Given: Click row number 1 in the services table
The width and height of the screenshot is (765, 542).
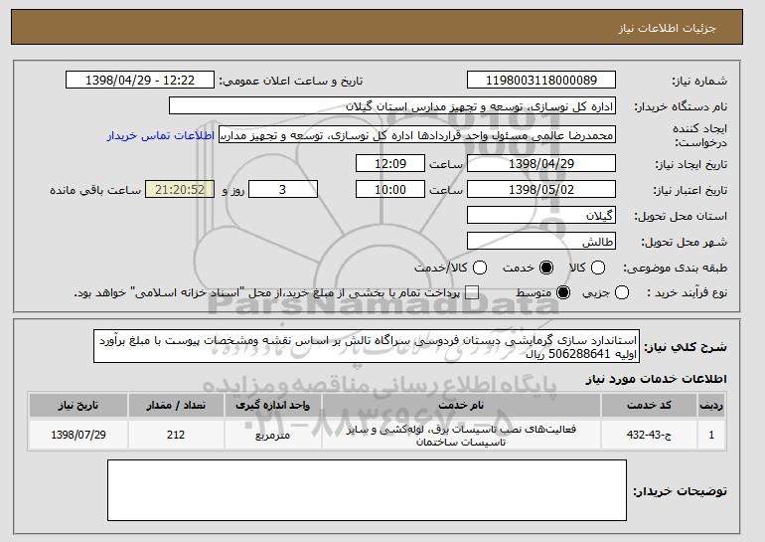Looking at the screenshot, I should click(x=711, y=435).
